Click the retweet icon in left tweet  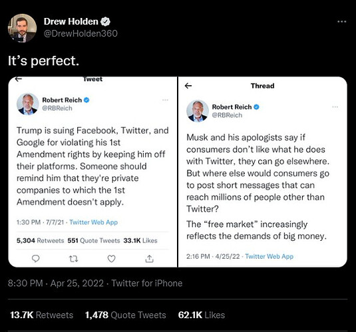(x=74, y=259)
